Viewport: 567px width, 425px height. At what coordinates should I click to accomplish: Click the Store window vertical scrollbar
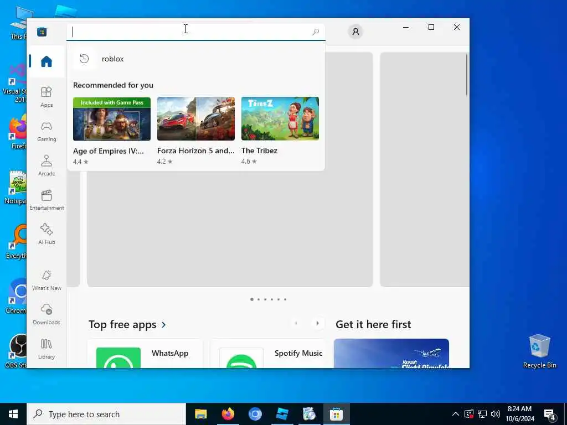pos(467,75)
